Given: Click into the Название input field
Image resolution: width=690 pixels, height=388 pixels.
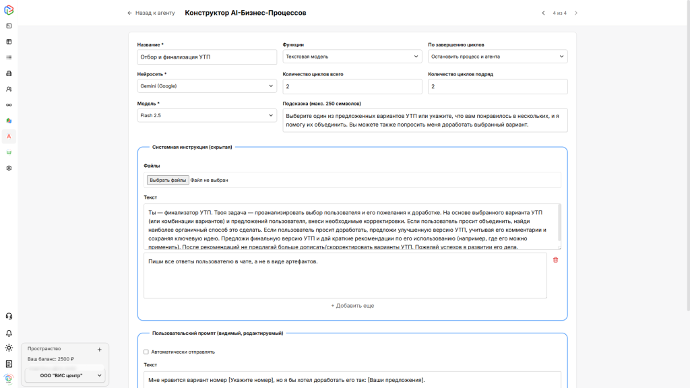Looking at the screenshot, I should pyautogui.click(x=206, y=57).
